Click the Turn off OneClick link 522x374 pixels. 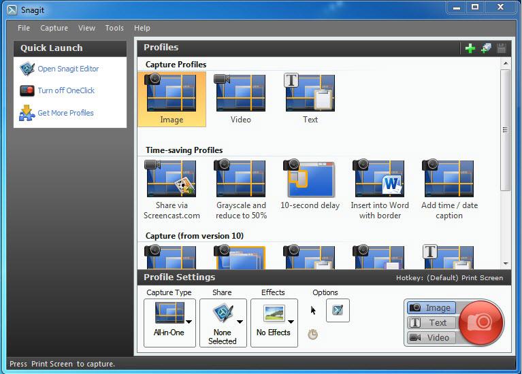click(66, 90)
